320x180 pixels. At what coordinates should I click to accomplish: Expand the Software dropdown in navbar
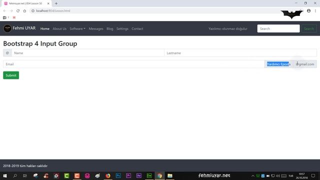tap(77, 29)
